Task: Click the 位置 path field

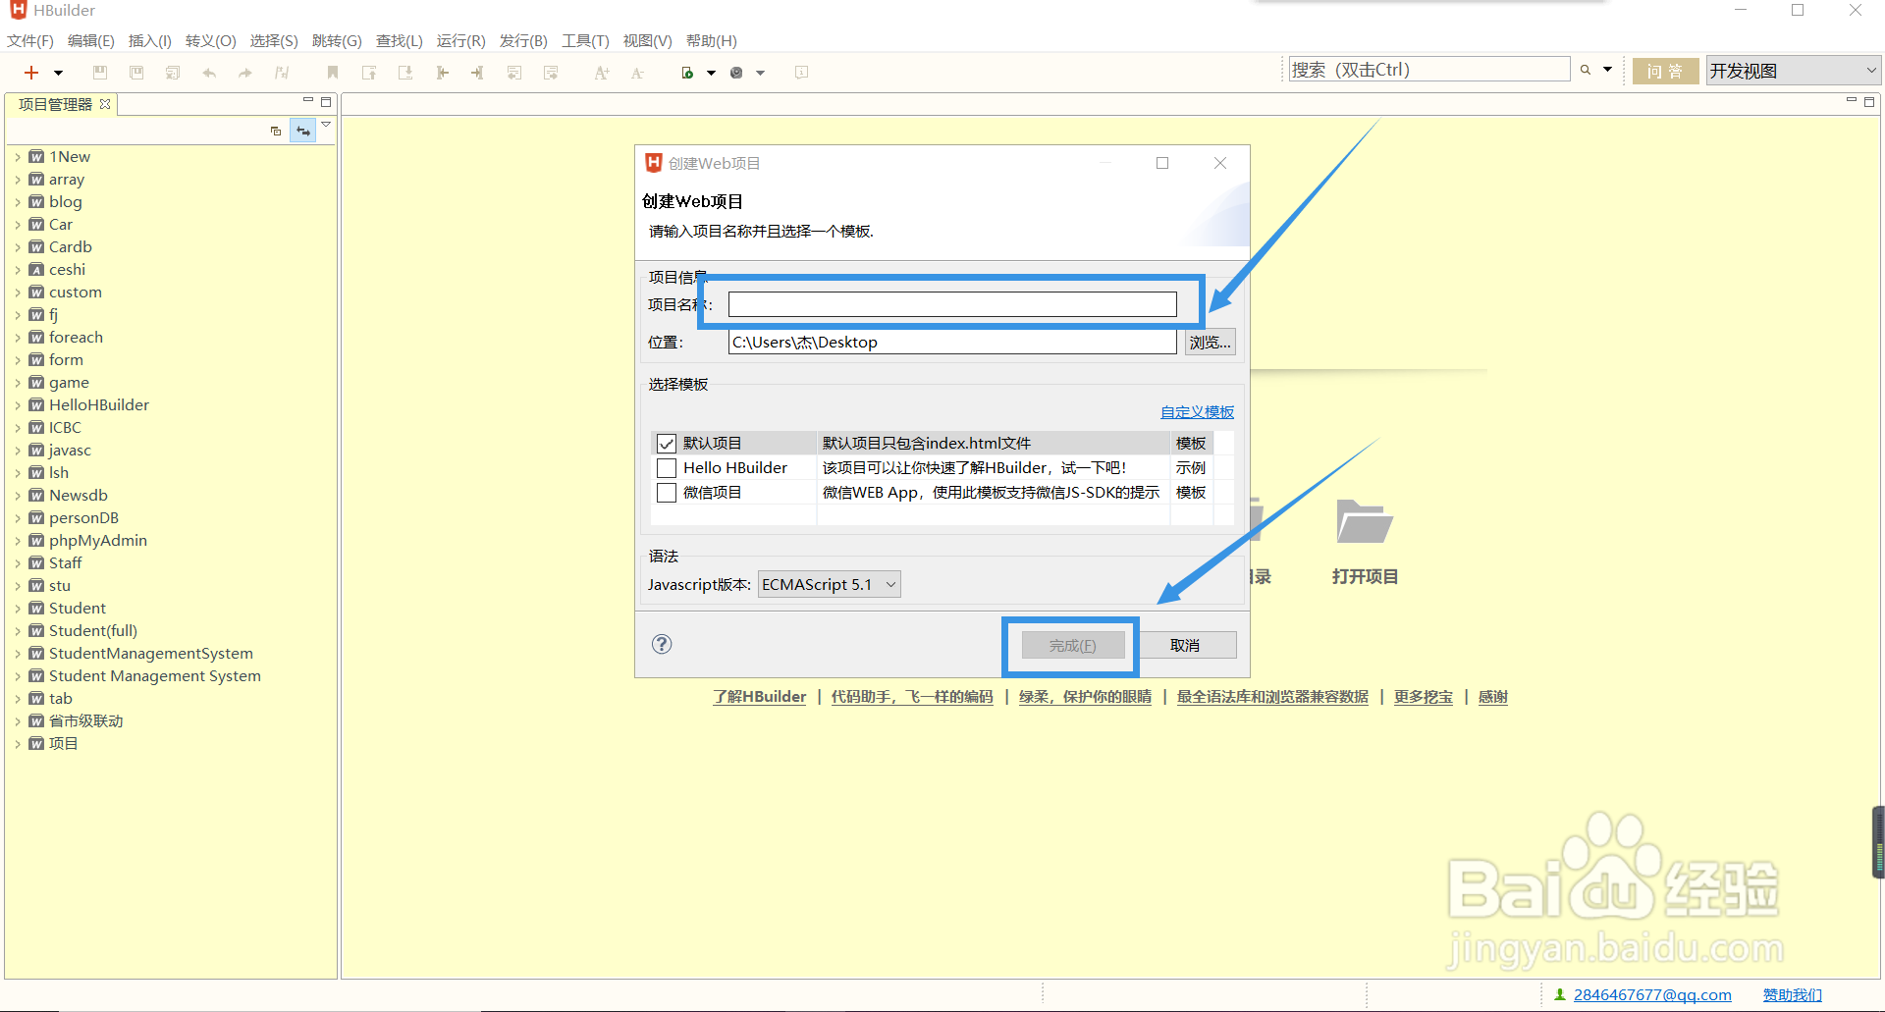Action: point(952,342)
